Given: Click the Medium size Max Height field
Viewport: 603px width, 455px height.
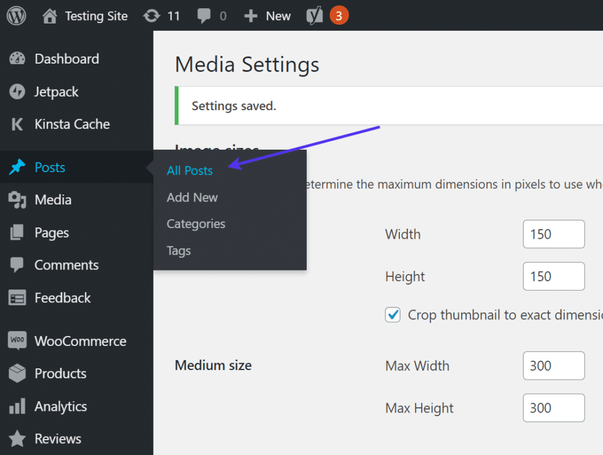Looking at the screenshot, I should tap(553, 408).
